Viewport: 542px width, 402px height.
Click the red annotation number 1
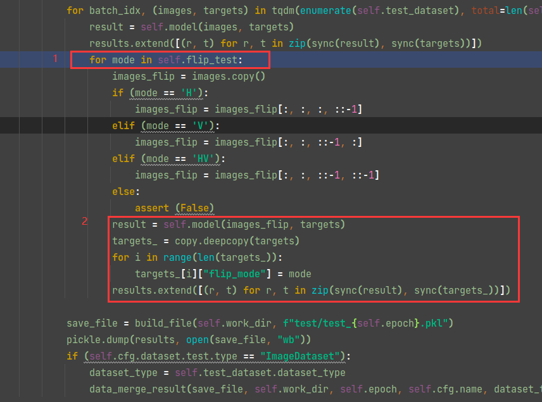[55, 58]
